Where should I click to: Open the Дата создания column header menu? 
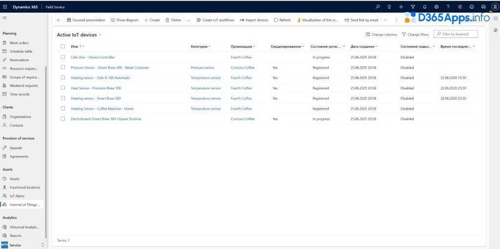click(x=364, y=46)
